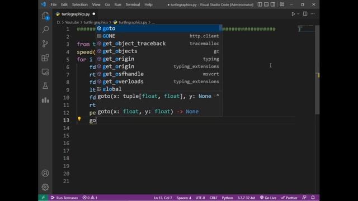The width and height of the screenshot is (358, 201).
Task: Click the Ln 13, Col 7 cursor position
Action: (x=163, y=198)
